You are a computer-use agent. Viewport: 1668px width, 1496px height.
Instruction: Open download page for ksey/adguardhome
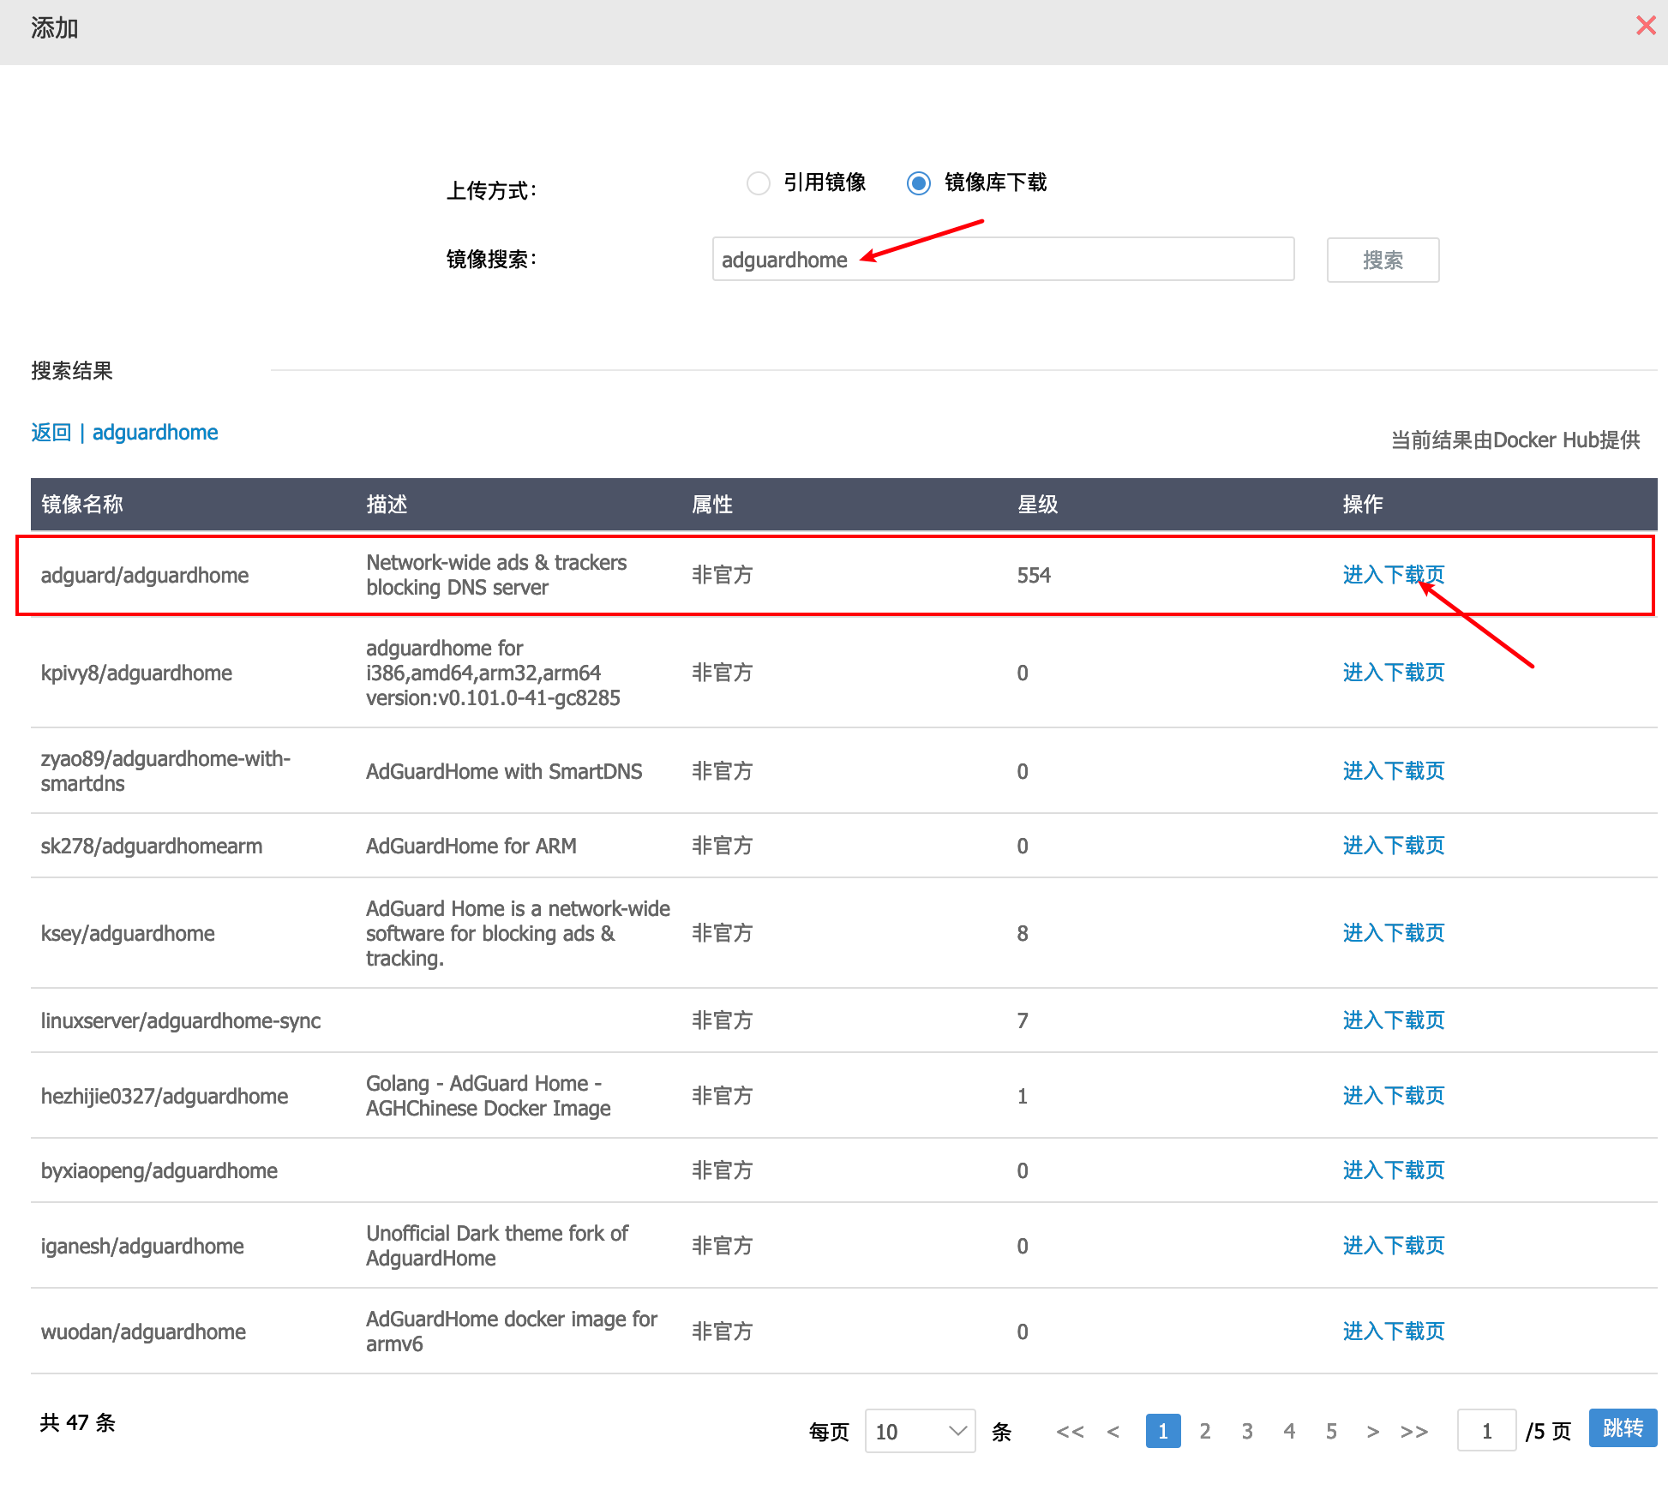click(1393, 932)
